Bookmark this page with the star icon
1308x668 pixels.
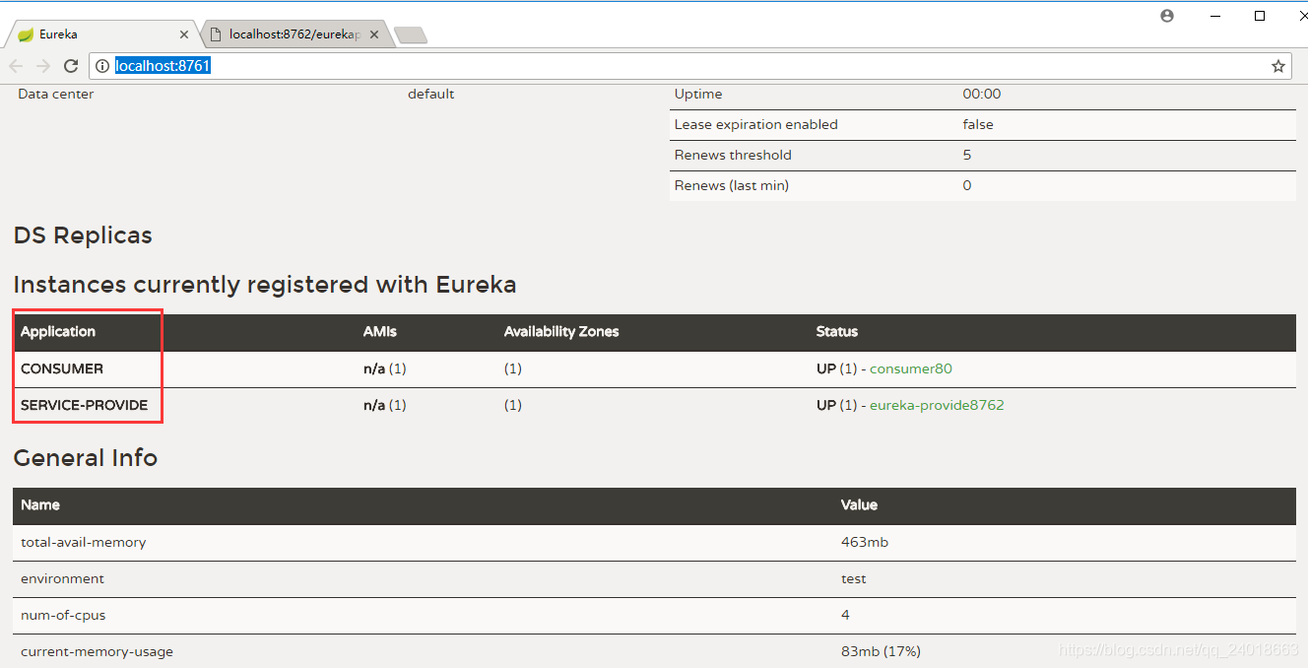pos(1278,66)
